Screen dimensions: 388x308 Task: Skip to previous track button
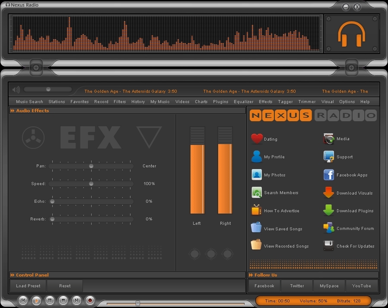tap(23, 300)
